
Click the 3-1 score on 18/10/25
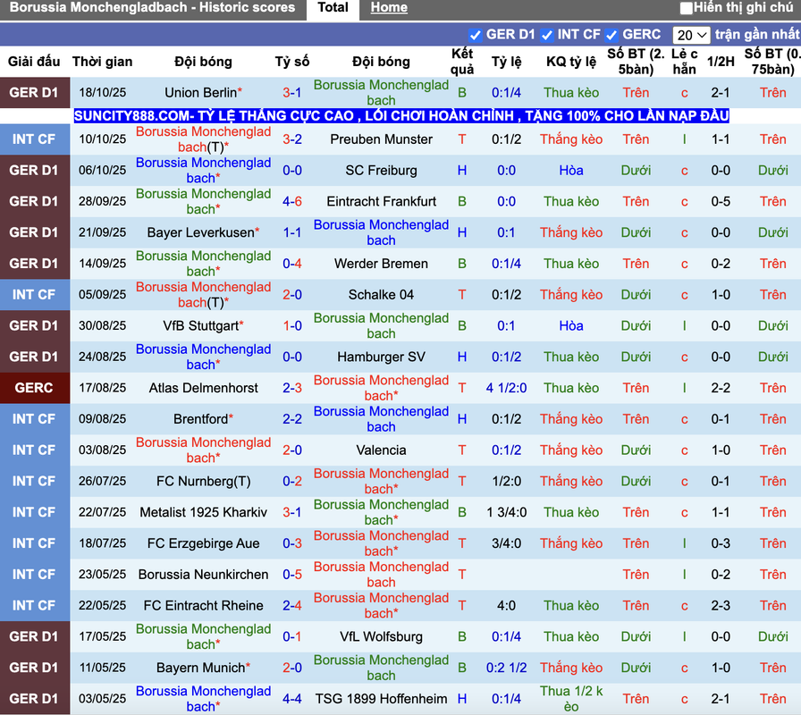pos(292,93)
